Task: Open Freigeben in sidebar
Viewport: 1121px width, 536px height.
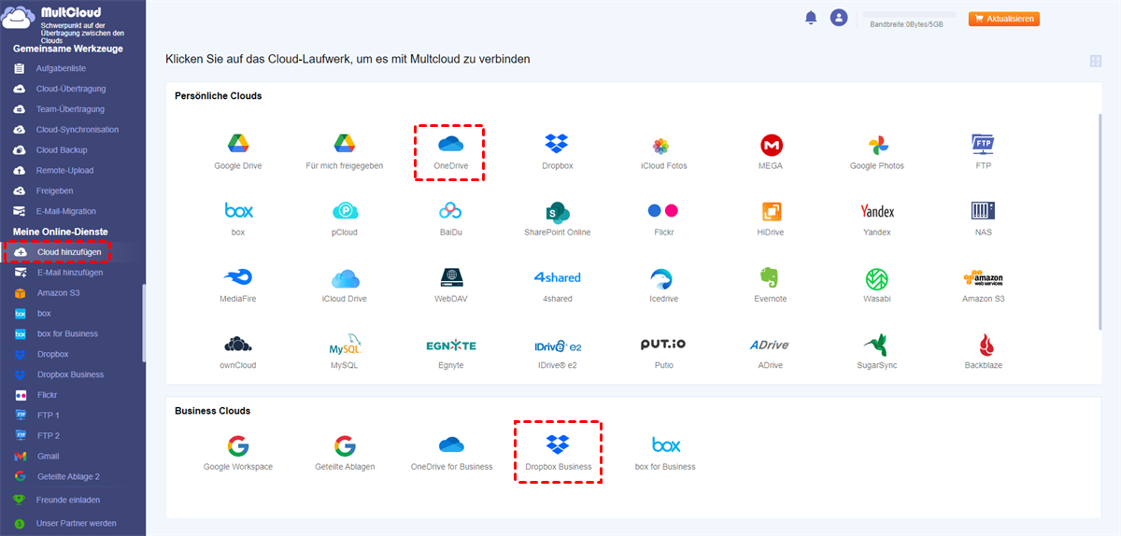Action: (55, 190)
